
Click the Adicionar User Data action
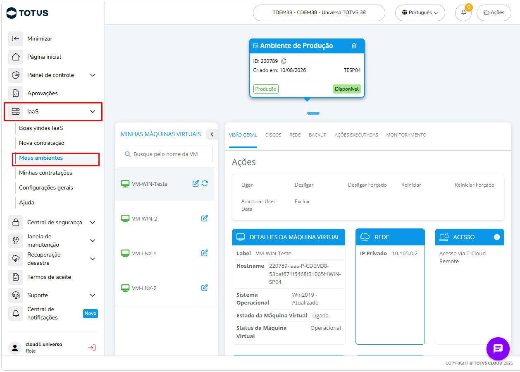click(x=258, y=205)
